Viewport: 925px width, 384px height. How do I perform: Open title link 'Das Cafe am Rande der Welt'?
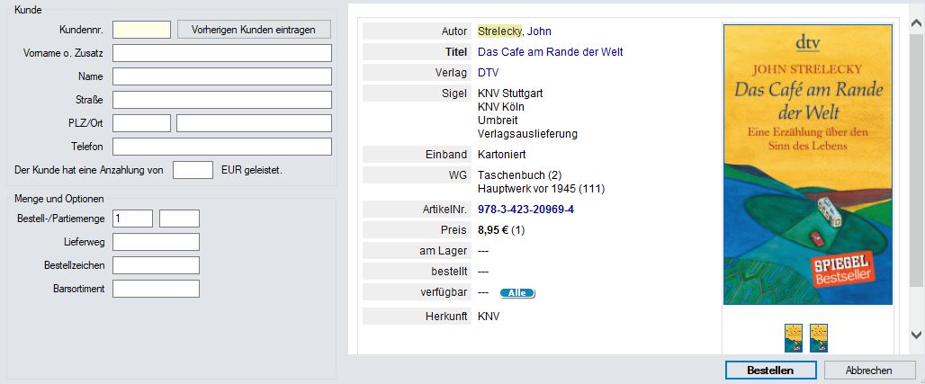tap(550, 52)
